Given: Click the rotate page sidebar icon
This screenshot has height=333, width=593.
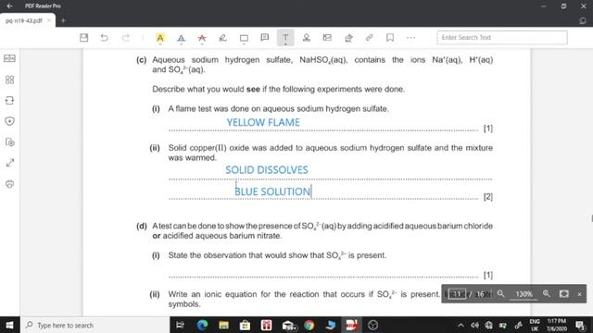Looking at the screenshot, I should (x=9, y=101).
